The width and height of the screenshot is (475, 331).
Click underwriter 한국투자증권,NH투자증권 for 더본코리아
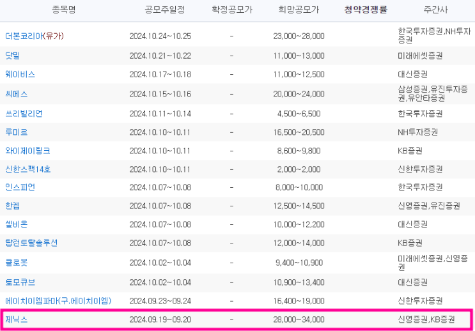tap(435, 35)
